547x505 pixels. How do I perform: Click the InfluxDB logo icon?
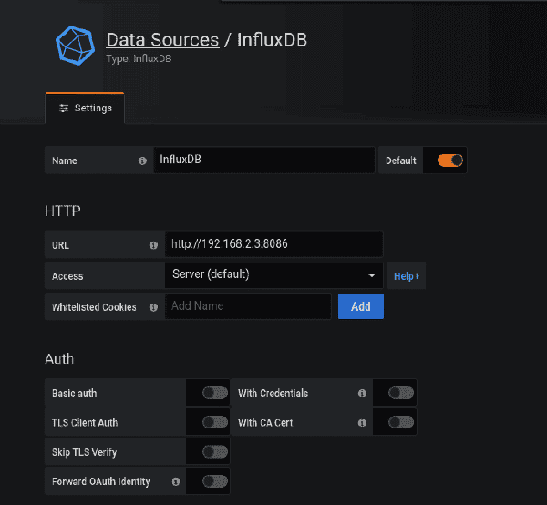click(76, 46)
